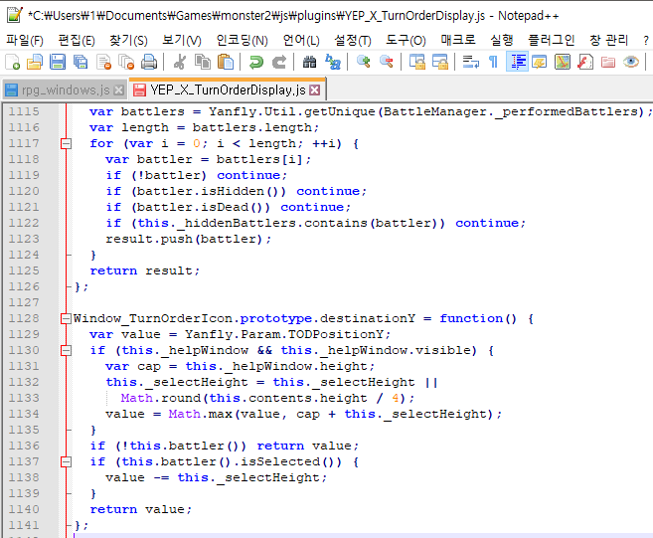Click 'BattleManager._performedBattlers' in line 1115
This screenshot has width=653, height=538.
(511, 112)
